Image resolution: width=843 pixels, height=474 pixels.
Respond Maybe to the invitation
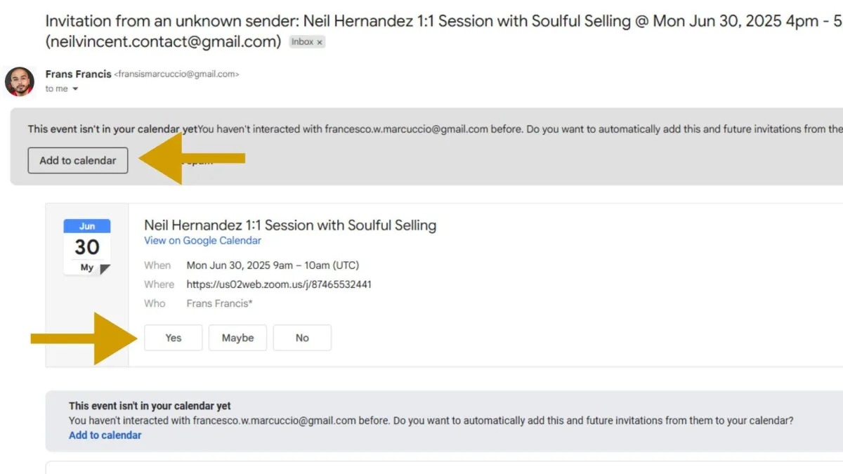pyautogui.click(x=237, y=338)
